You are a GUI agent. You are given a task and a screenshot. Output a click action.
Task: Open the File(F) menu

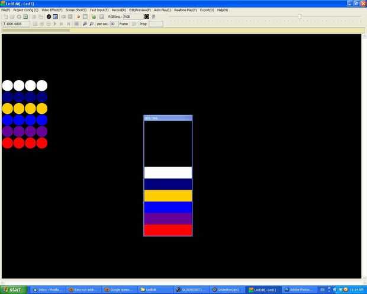pyautogui.click(x=5, y=10)
